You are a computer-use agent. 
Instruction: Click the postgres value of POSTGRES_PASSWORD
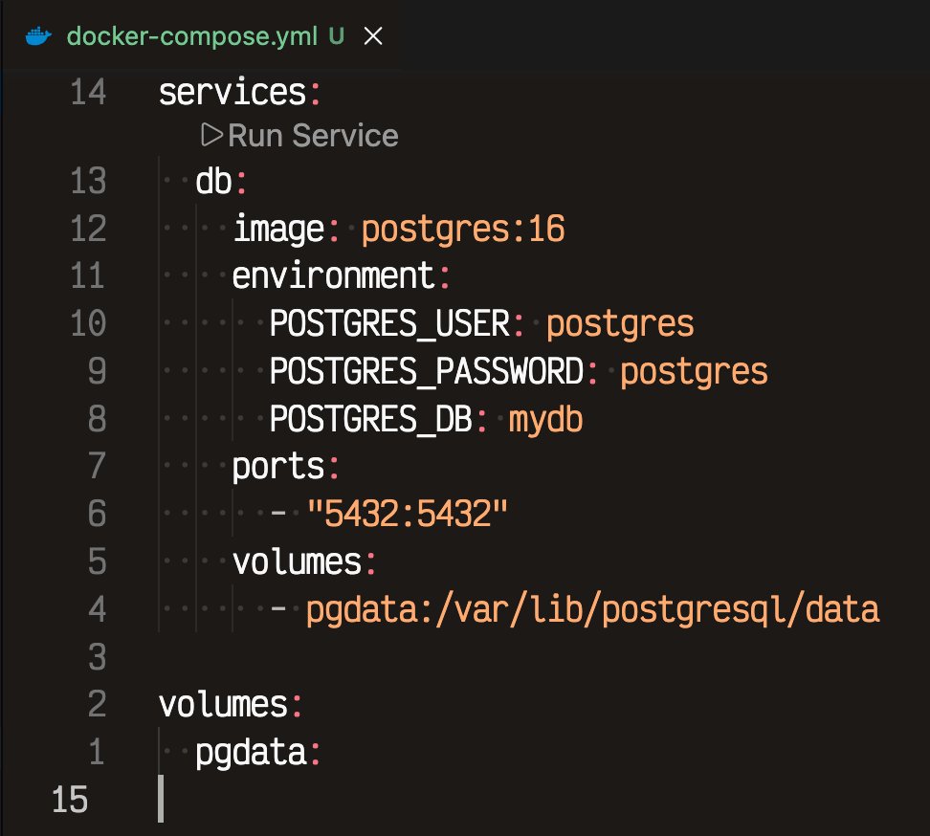click(694, 373)
